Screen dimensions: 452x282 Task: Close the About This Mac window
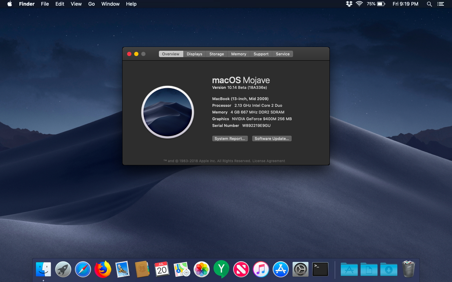pyautogui.click(x=129, y=54)
